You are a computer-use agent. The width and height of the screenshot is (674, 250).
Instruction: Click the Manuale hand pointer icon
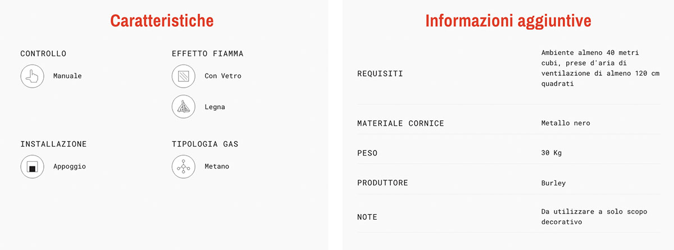pyautogui.click(x=32, y=76)
